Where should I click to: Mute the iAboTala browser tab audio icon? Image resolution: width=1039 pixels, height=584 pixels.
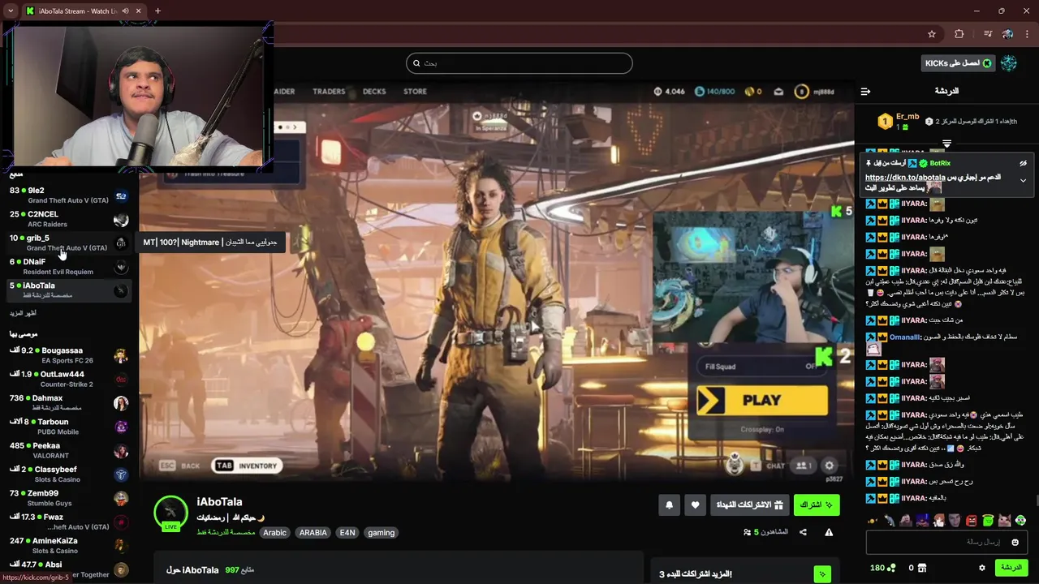point(125,11)
